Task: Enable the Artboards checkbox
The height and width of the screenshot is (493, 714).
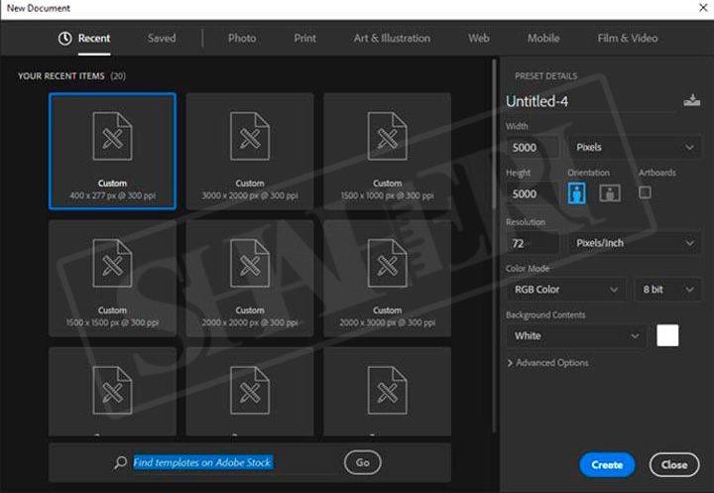Action: 645,192
